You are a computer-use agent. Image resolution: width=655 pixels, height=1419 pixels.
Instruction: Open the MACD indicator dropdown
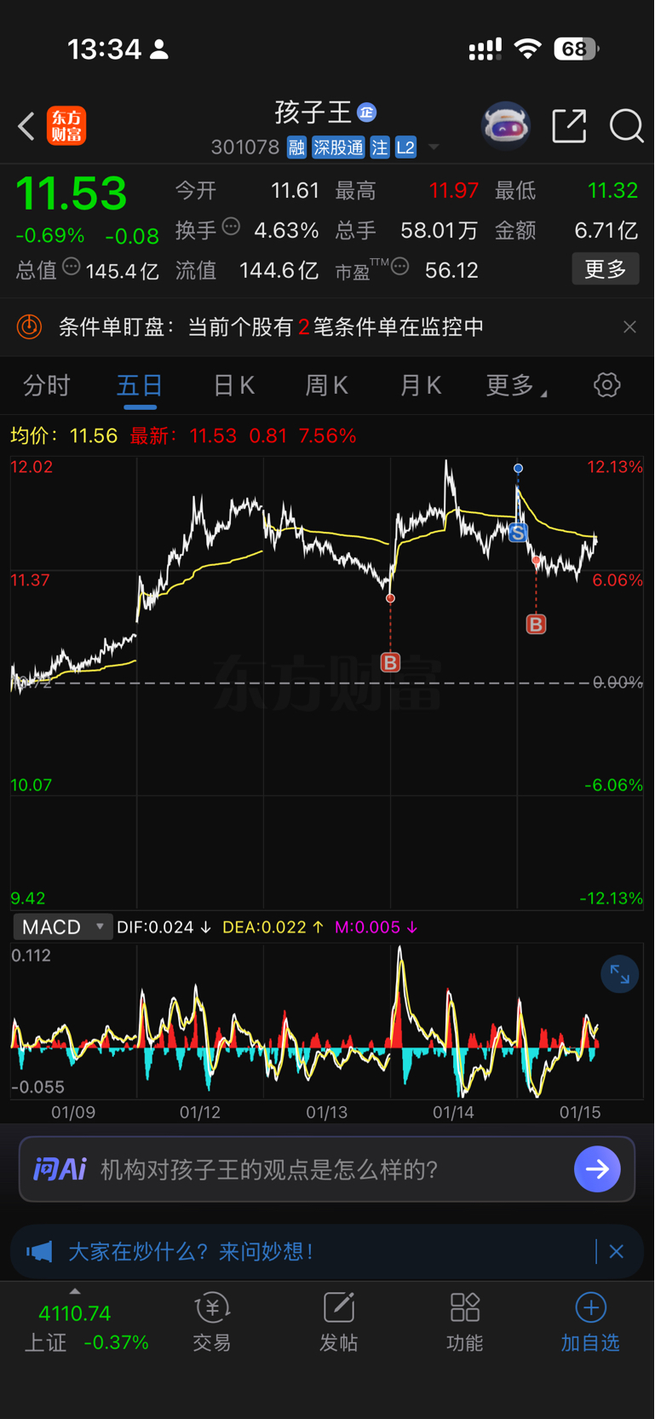[63, 927]
